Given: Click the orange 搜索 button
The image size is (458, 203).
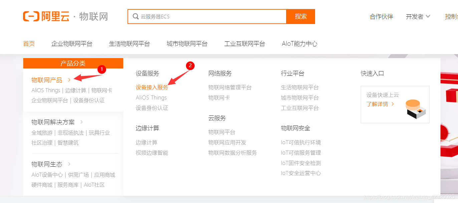Looking at the screenshot, I should pyautogui.click(x=301, y=17).
